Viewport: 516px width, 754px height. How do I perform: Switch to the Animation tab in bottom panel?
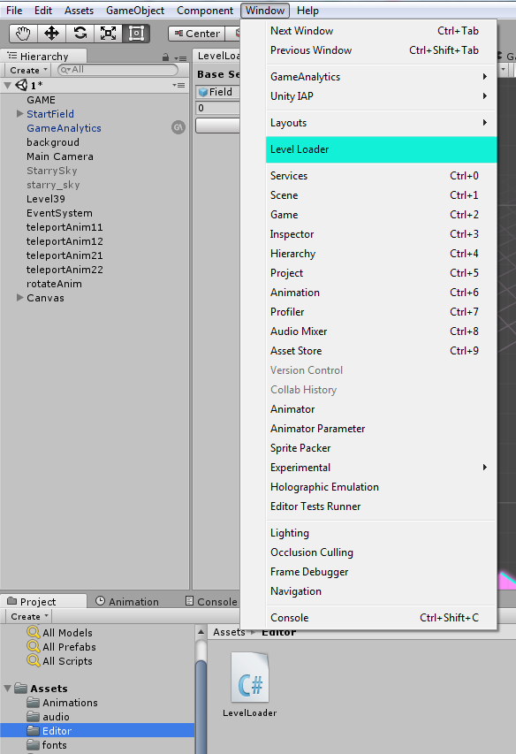click(x=127, y=602)
